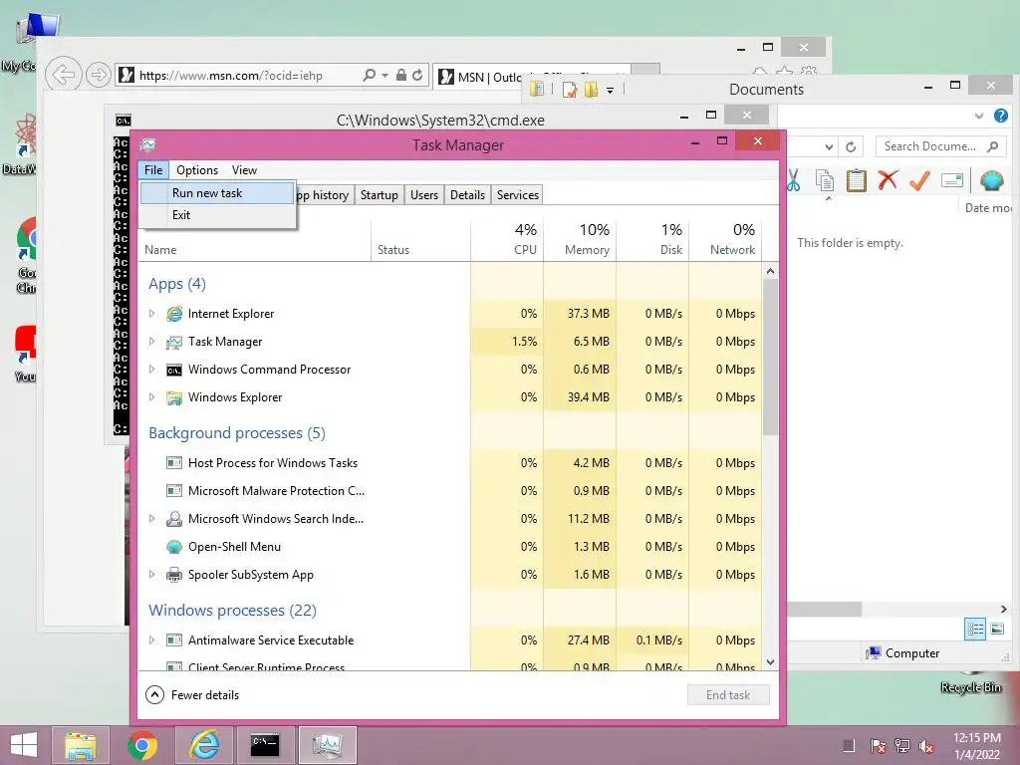Expand Spooler SubSystem App row
This screenshot has width=1020, height=765.
[x=151, y=575]
